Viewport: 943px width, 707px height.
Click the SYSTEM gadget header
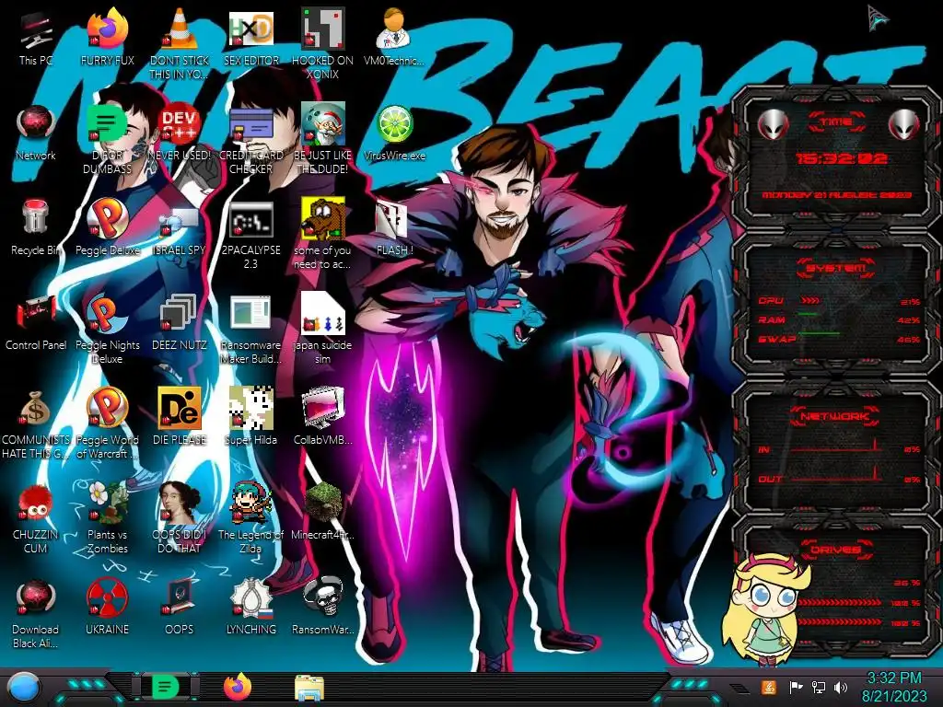pos(836,268)
